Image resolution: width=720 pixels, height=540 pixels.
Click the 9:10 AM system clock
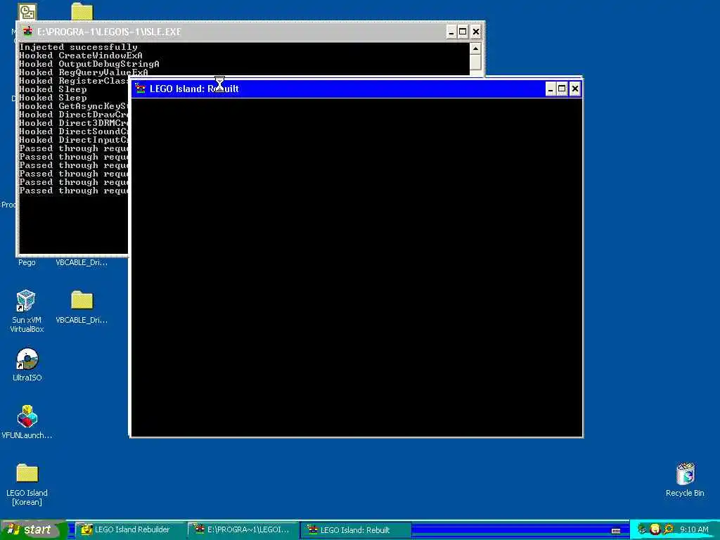click(694, 529)
